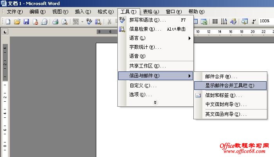Choose 信息检索(R) in the Tools menu
The image size is (274, 157).
[x=155, y=29]
